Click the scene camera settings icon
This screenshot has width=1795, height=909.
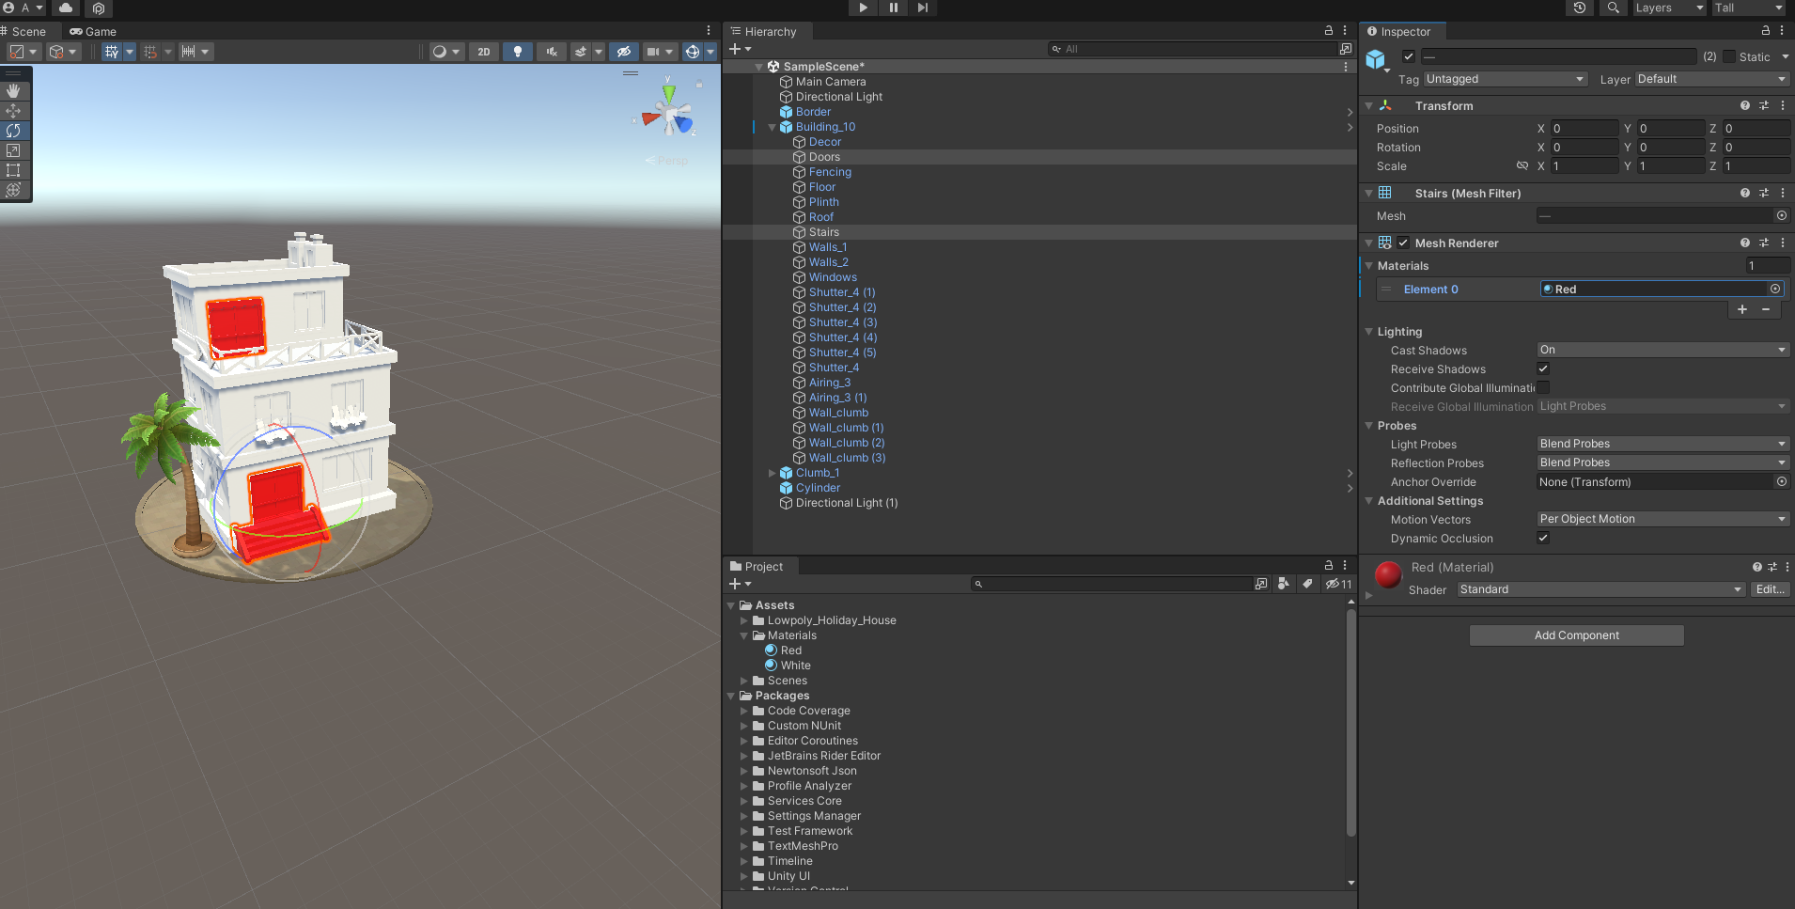pyautogui.click(x=653, y=52)
